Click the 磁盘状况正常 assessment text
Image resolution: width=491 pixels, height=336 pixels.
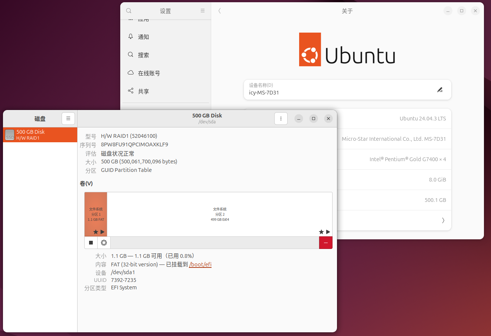point(118,153)
